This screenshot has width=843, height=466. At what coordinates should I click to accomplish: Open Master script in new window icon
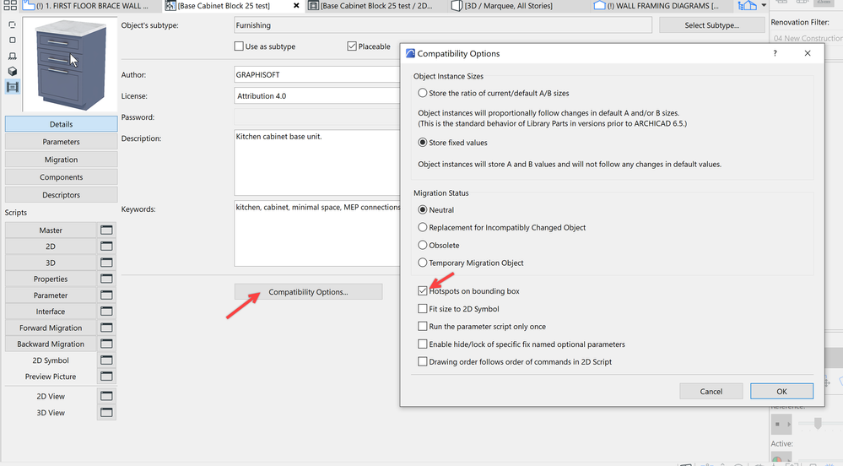[x=106, y=230]
